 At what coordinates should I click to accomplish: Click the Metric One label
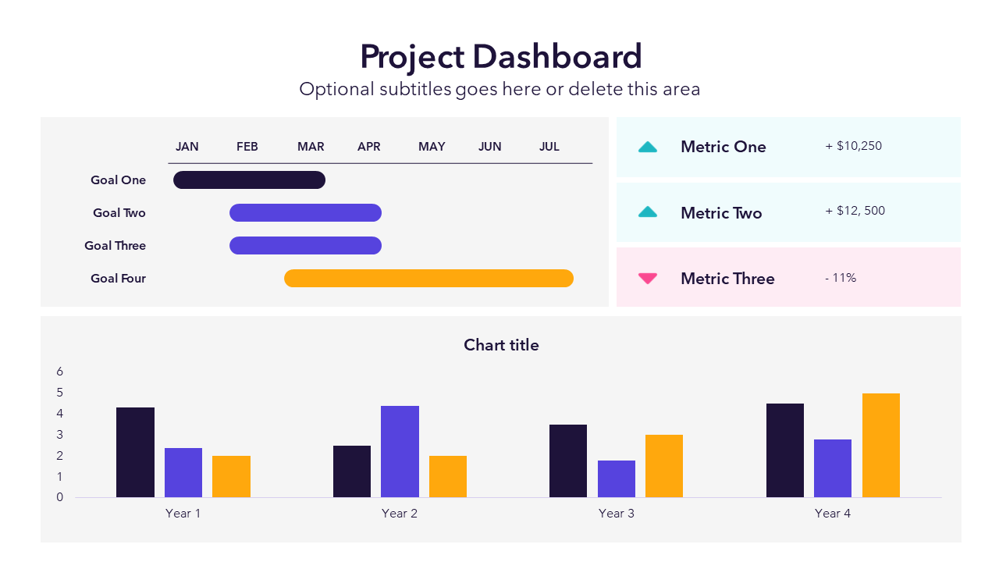click(723, 147)
